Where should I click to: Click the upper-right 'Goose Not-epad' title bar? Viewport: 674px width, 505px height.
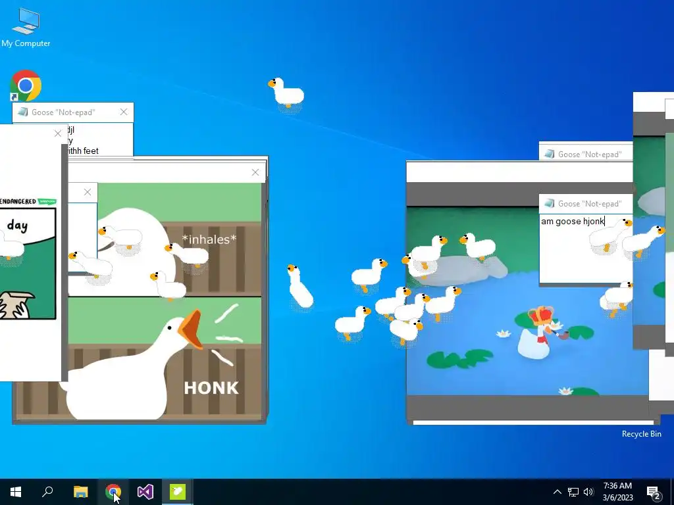[x=586, y=154]
